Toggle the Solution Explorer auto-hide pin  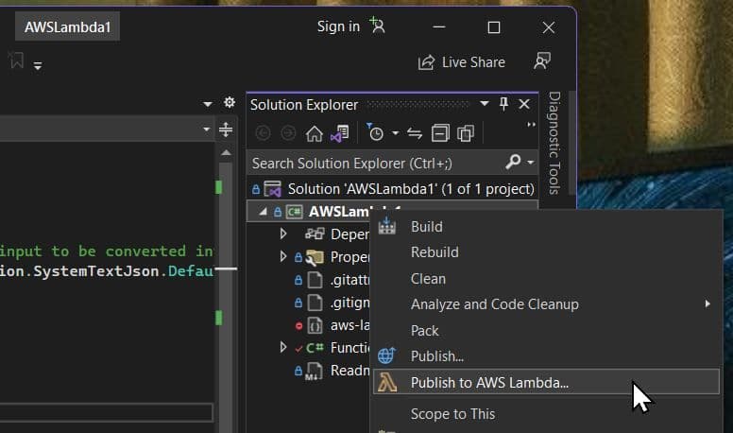point(504,104)
